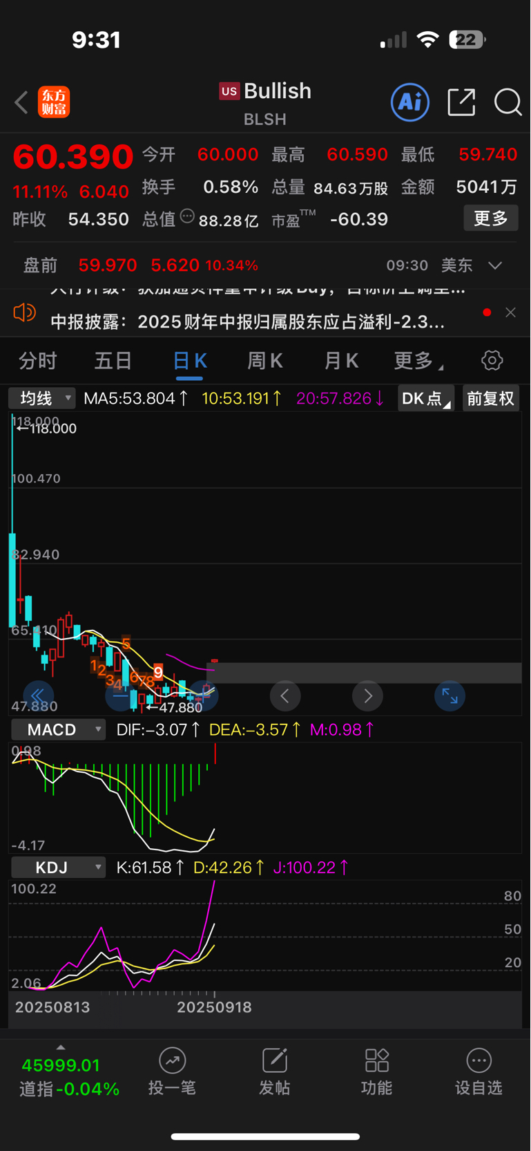This screenshot has height=1151, width=531.
Task: Open chart settings gear icon
Action: [492, 360]
